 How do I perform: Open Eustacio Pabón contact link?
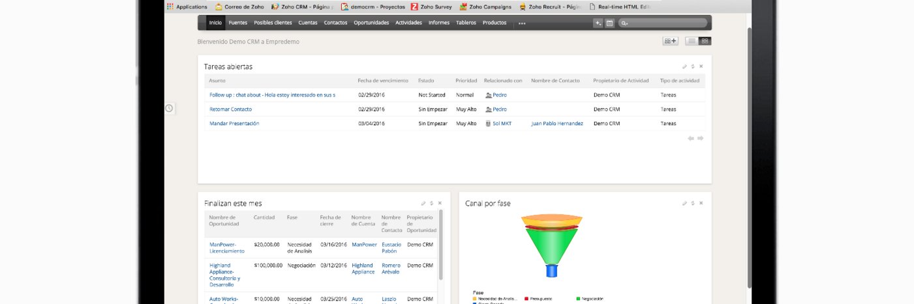pos(390,247)
